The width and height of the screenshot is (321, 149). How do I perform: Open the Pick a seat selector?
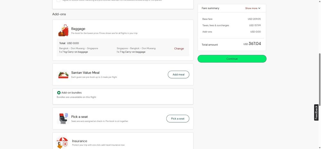[x=178, y=119]
